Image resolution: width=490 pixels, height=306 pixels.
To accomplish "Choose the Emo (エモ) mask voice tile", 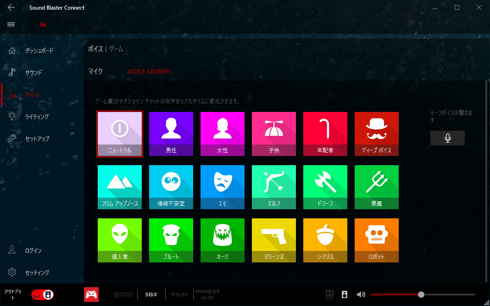I will pos(222,187).
